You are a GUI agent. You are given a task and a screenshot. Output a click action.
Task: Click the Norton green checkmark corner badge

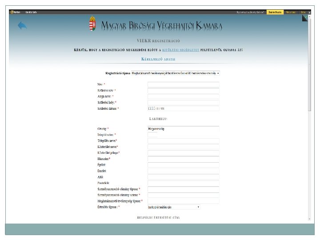pyautogui.click(x=305, y=18)
